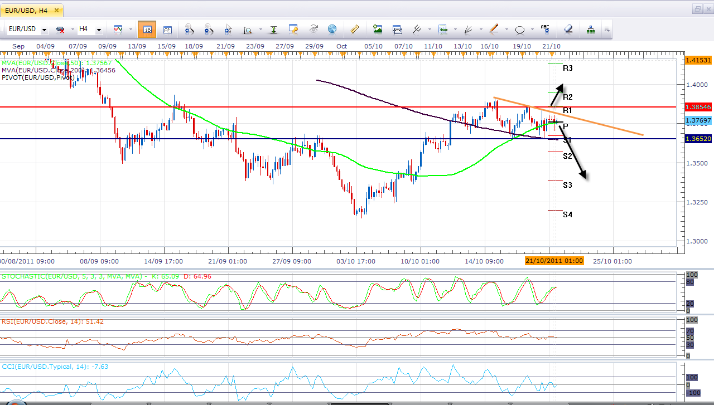Click the 21/10/2011 01:00 date marker
This screenshot has height=405, width=714.
[x=554, y=261]
